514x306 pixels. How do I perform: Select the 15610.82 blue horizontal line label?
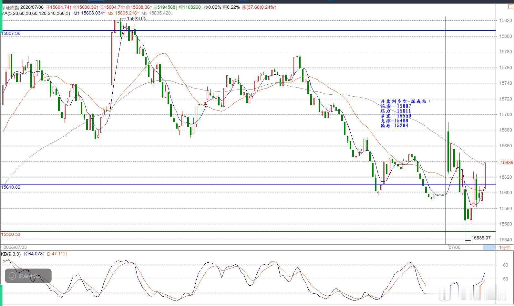tap(11, 187)
